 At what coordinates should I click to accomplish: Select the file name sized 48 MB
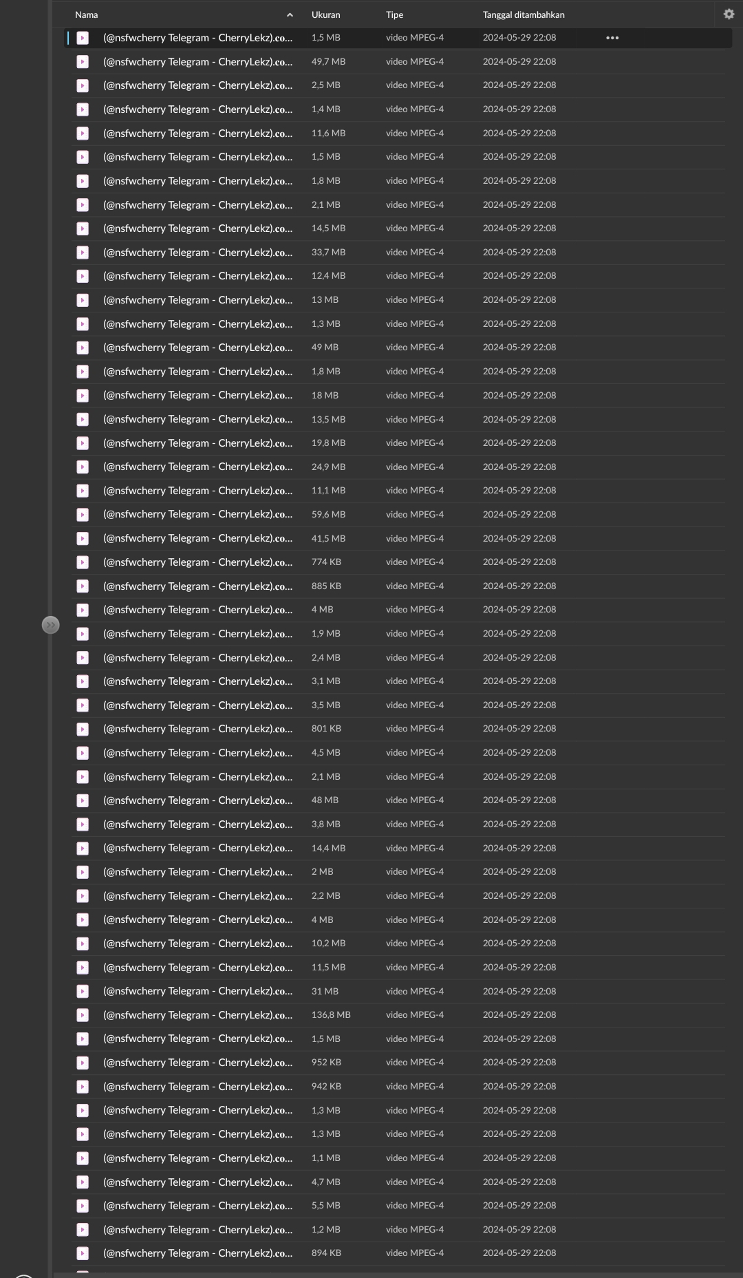click(197, 800)
